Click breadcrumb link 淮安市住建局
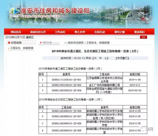Viewport: 158px width, 136px height. point(76,43)
